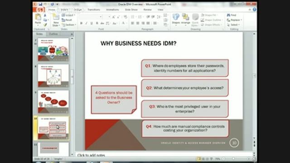Toggle Align Text Left
The height and width of the screenshot is (163, 290).
click(x=133, y=23)
